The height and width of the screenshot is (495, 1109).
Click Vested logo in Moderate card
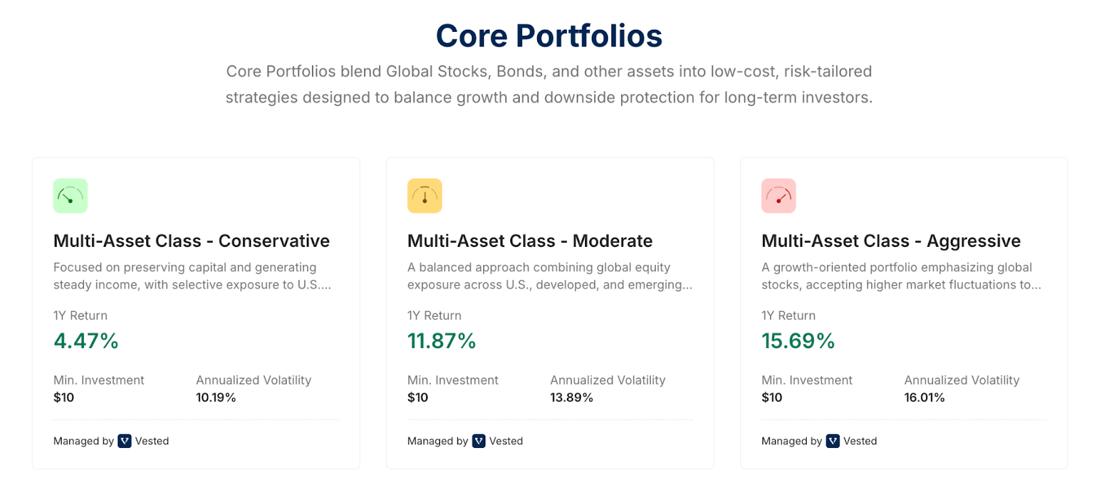pyautogui.click(x=479, y=441)
